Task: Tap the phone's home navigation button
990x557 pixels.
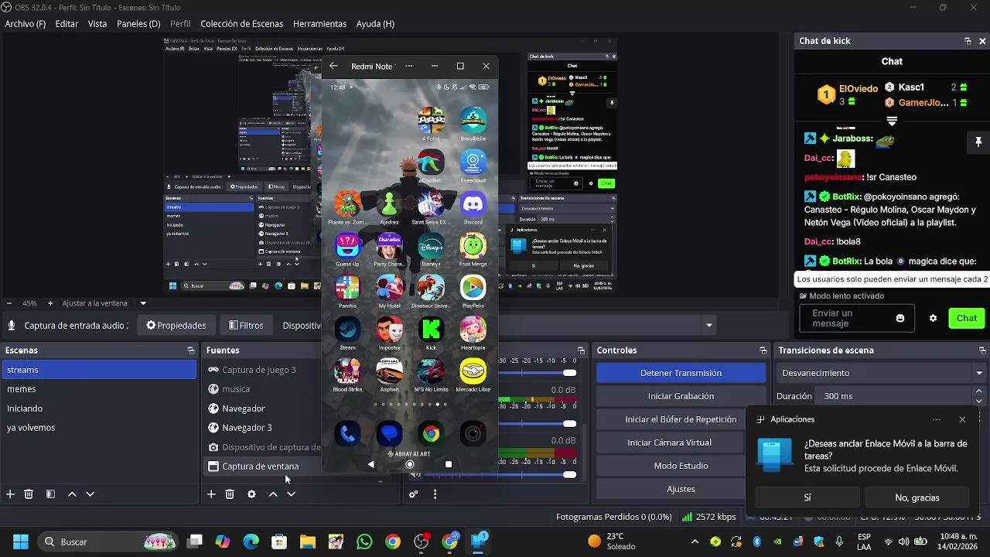Action: (410, 464)
